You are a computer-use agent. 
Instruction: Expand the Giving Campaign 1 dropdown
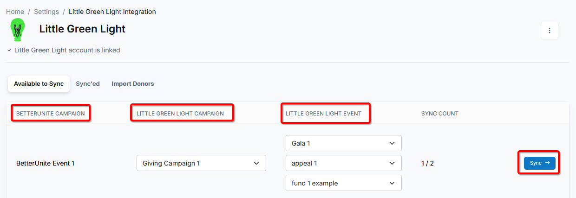tap(201, 163)
